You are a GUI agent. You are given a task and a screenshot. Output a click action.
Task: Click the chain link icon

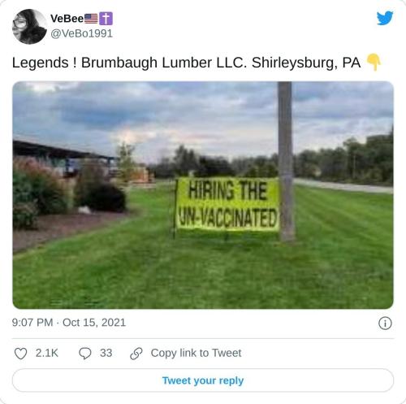coord(136,354)
